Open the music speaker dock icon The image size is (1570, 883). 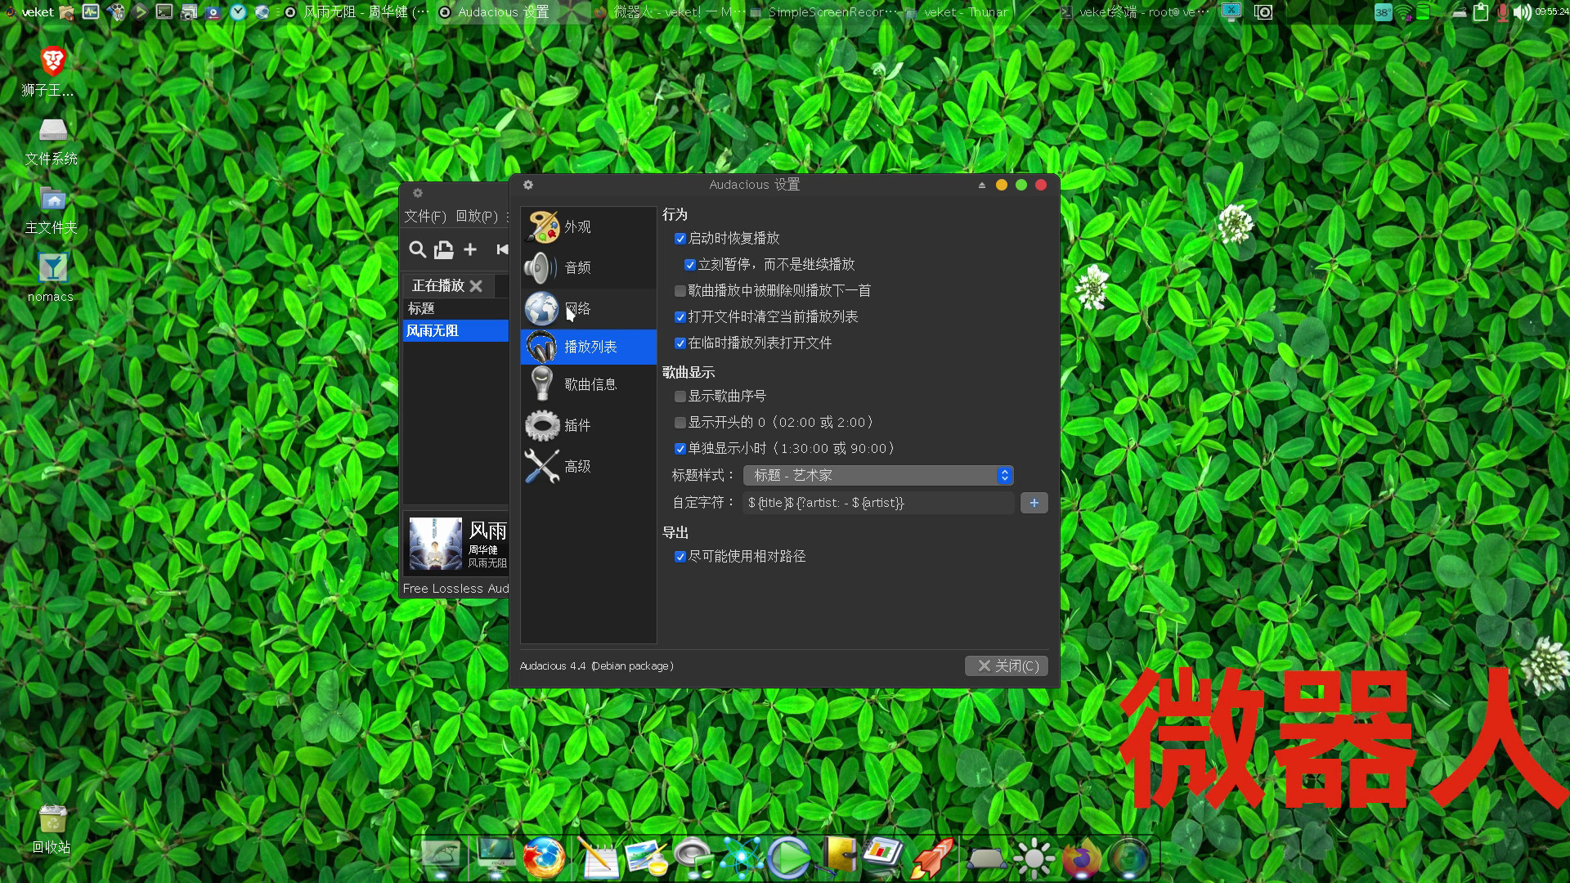tap(694, 857)
